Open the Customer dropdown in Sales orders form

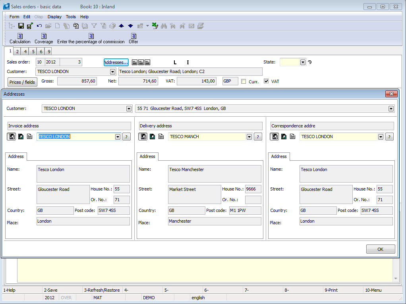(113, 72)
